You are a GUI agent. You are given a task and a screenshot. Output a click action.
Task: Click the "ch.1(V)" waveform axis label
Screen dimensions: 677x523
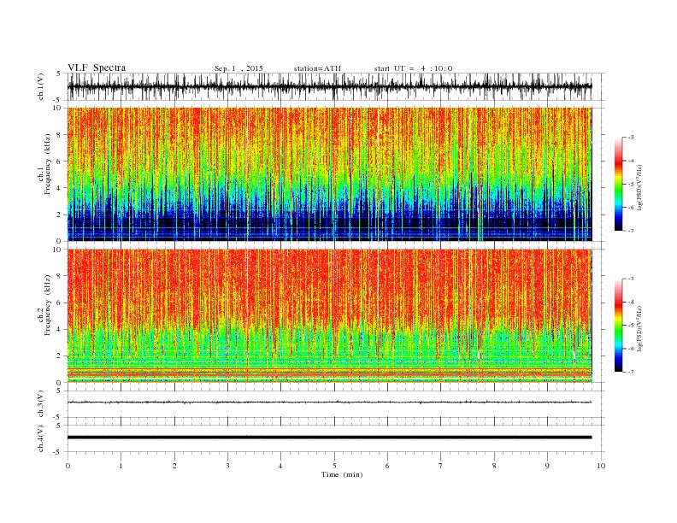[x=41, y=86]
